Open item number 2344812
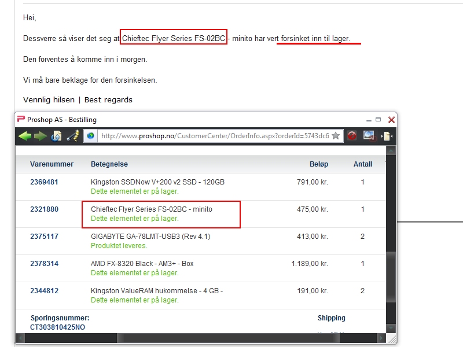This screenshot has width=463, height=347. point(45,291)
